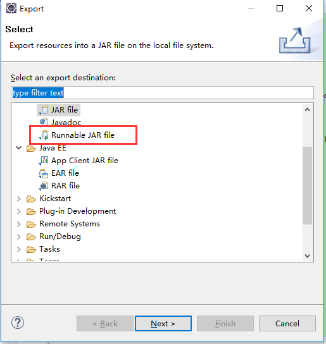326x344 pixels.
Task: Open help via the question mark icon
Action: 18,322
